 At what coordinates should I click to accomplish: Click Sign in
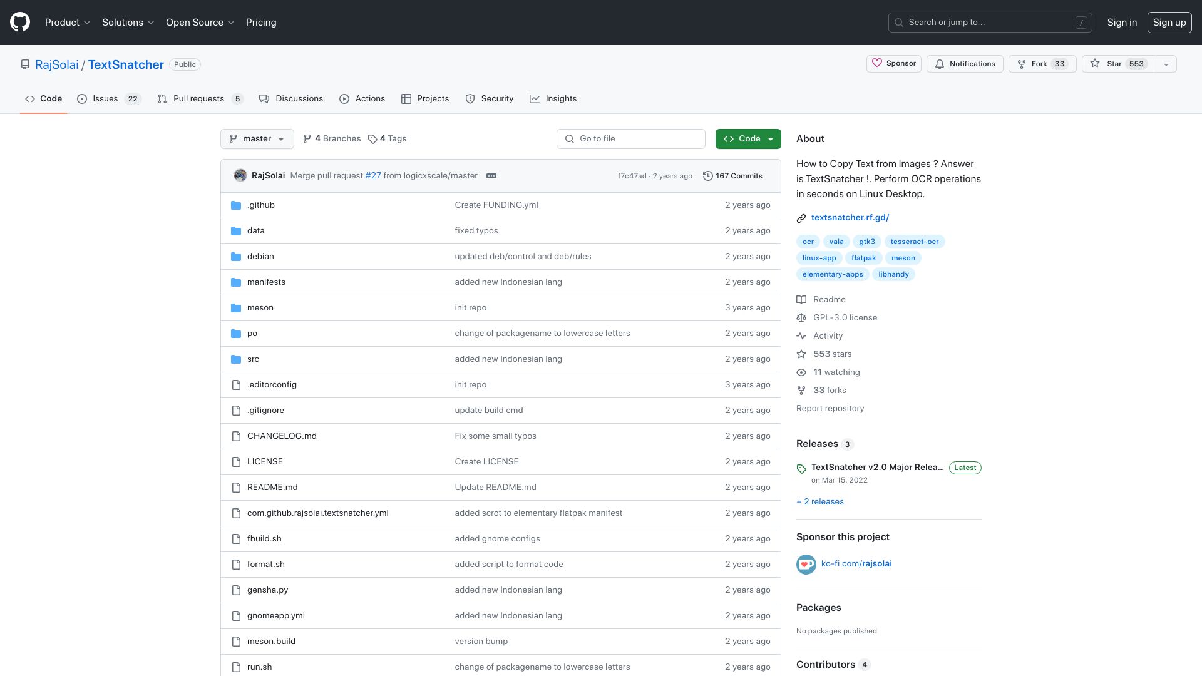pyautogui.click(x=1122, y=23)
